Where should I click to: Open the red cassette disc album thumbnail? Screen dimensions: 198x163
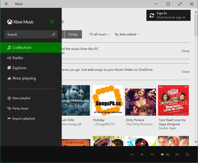[x=141, y=141]
